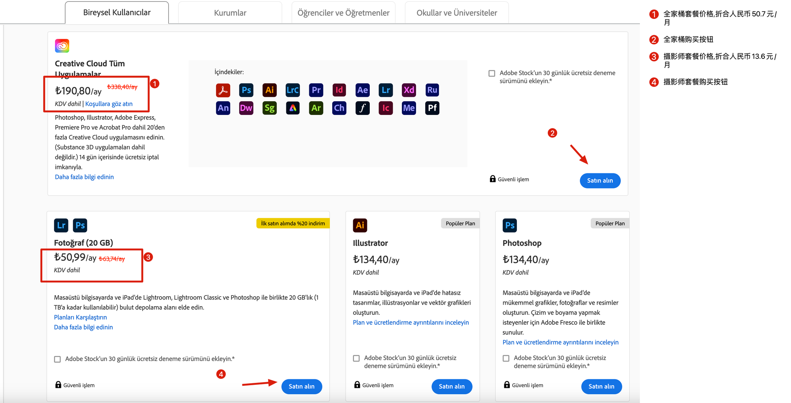Go to Okullar ve Üniversiteler tab
The image size is (791, 403).
[x=457, y=13]
